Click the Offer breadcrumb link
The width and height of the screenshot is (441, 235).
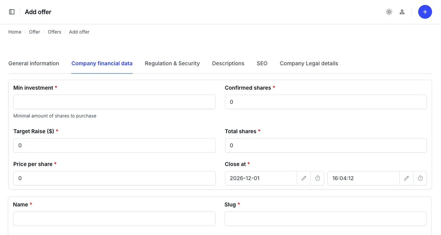(x=34, y=32)
